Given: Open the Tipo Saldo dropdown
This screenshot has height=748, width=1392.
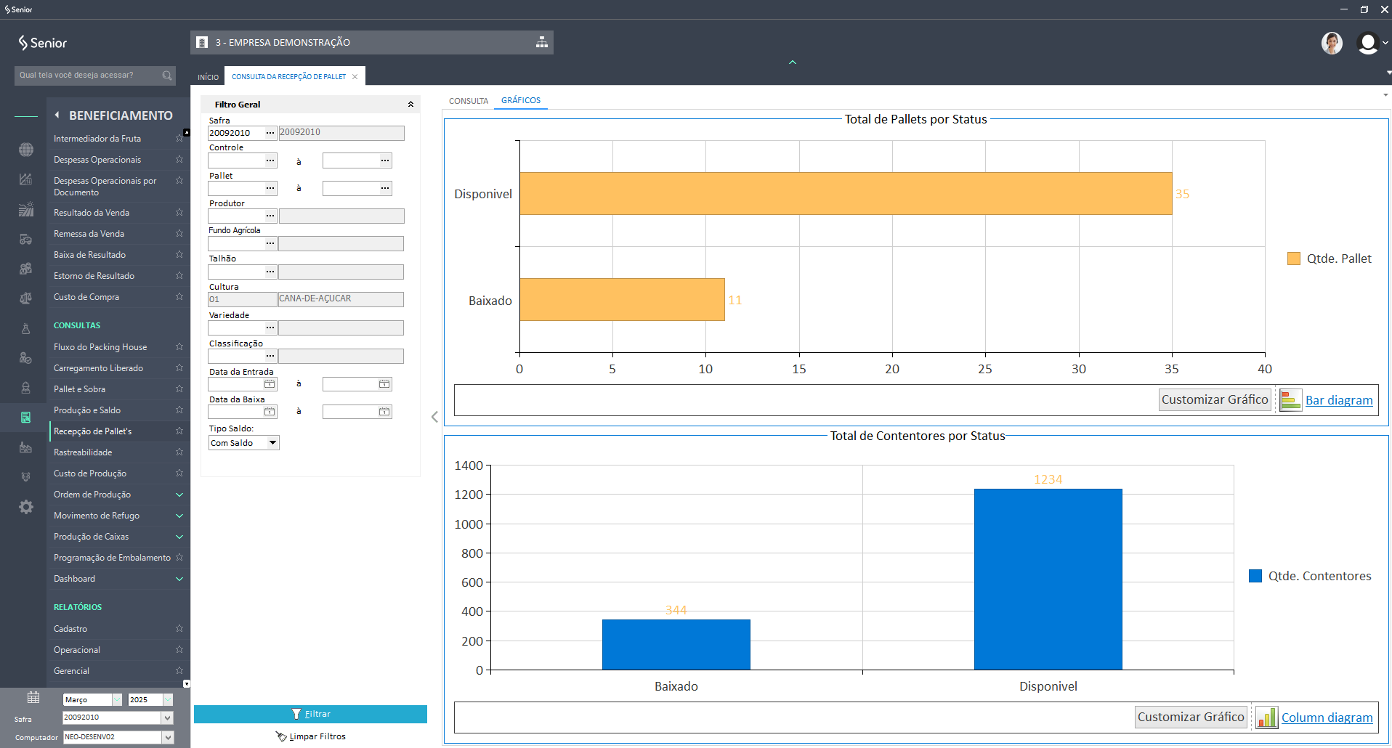Looking at the screenshot, I should [272, 443].
